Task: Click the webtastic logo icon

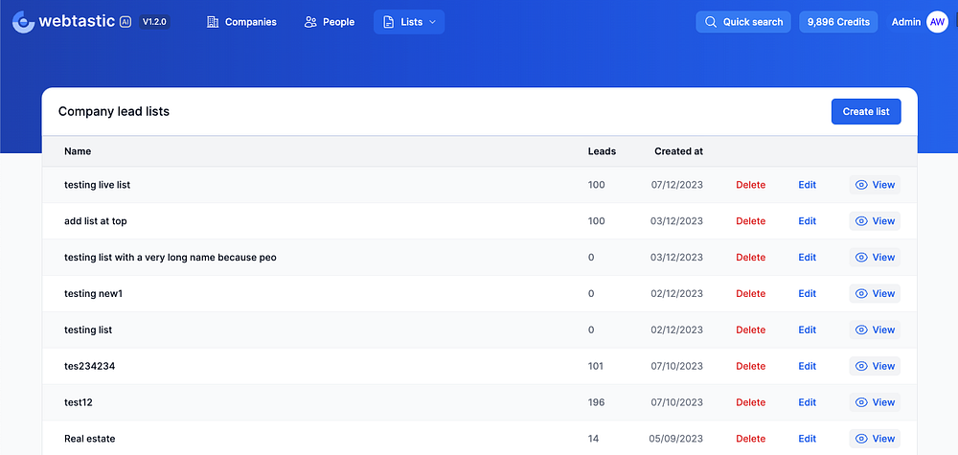Action: [23, 22]
